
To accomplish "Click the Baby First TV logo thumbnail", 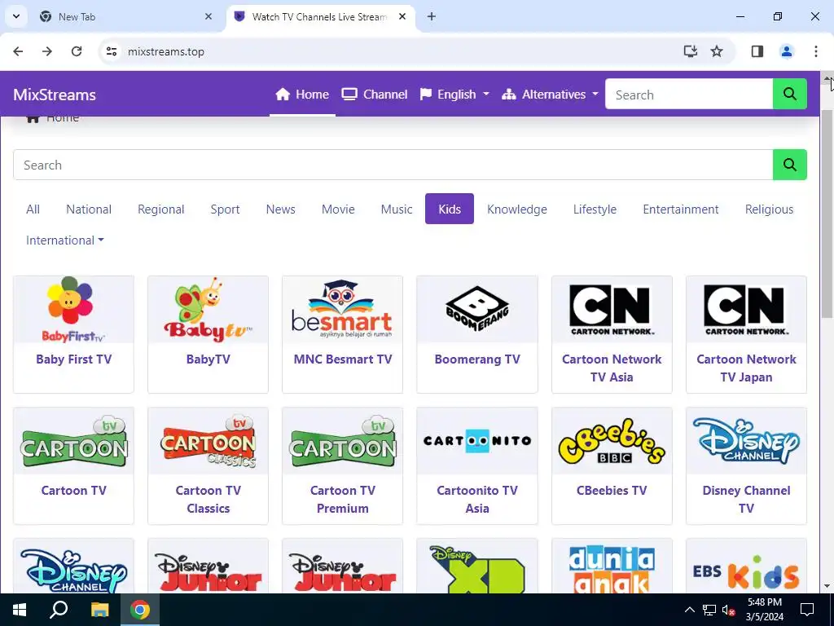I will pos(73,309).
